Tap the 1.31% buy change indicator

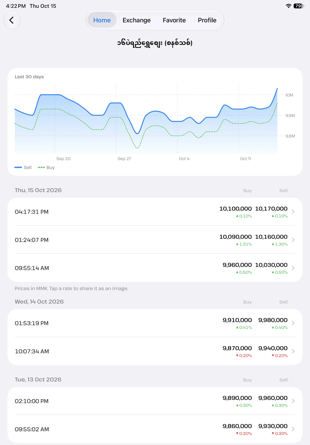coord(244,244)
